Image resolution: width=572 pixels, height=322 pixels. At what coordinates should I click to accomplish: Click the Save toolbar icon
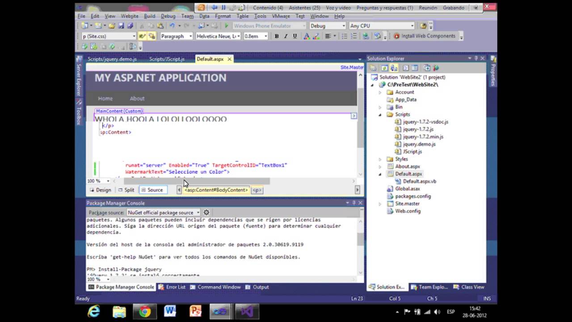(121, 26)
